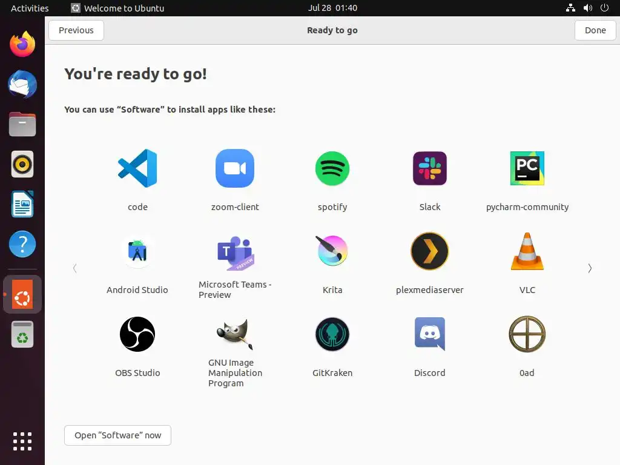
Task: Open the VLC traffic cone icon
Action: click(x=527, y=251)
